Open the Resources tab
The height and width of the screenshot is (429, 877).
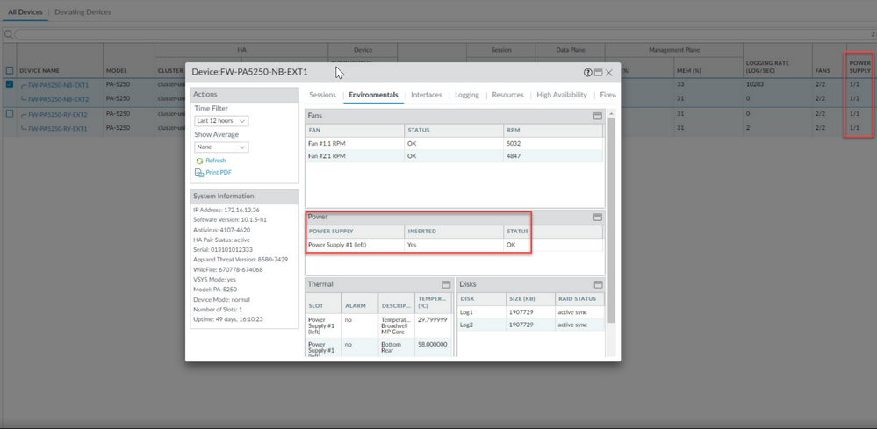[x=508, y=95]
